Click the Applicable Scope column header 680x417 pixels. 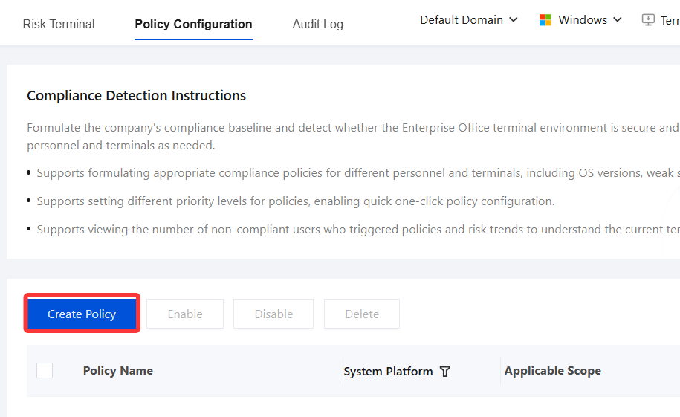(x=552, y=371)
